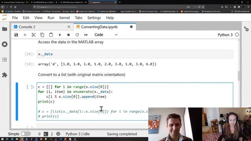Viewport: 251px width, 141px height.
Task: Close the Console 2 tab
Action: tap(69, 27)
